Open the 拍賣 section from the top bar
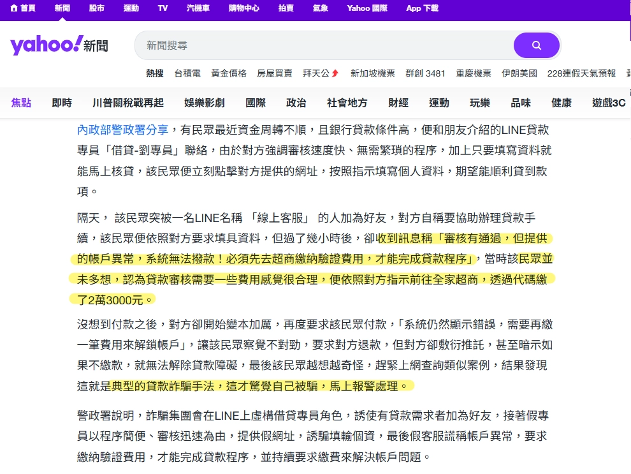Image resolution: width=631 pixels, height=474 pixels. tap(286, 9)
